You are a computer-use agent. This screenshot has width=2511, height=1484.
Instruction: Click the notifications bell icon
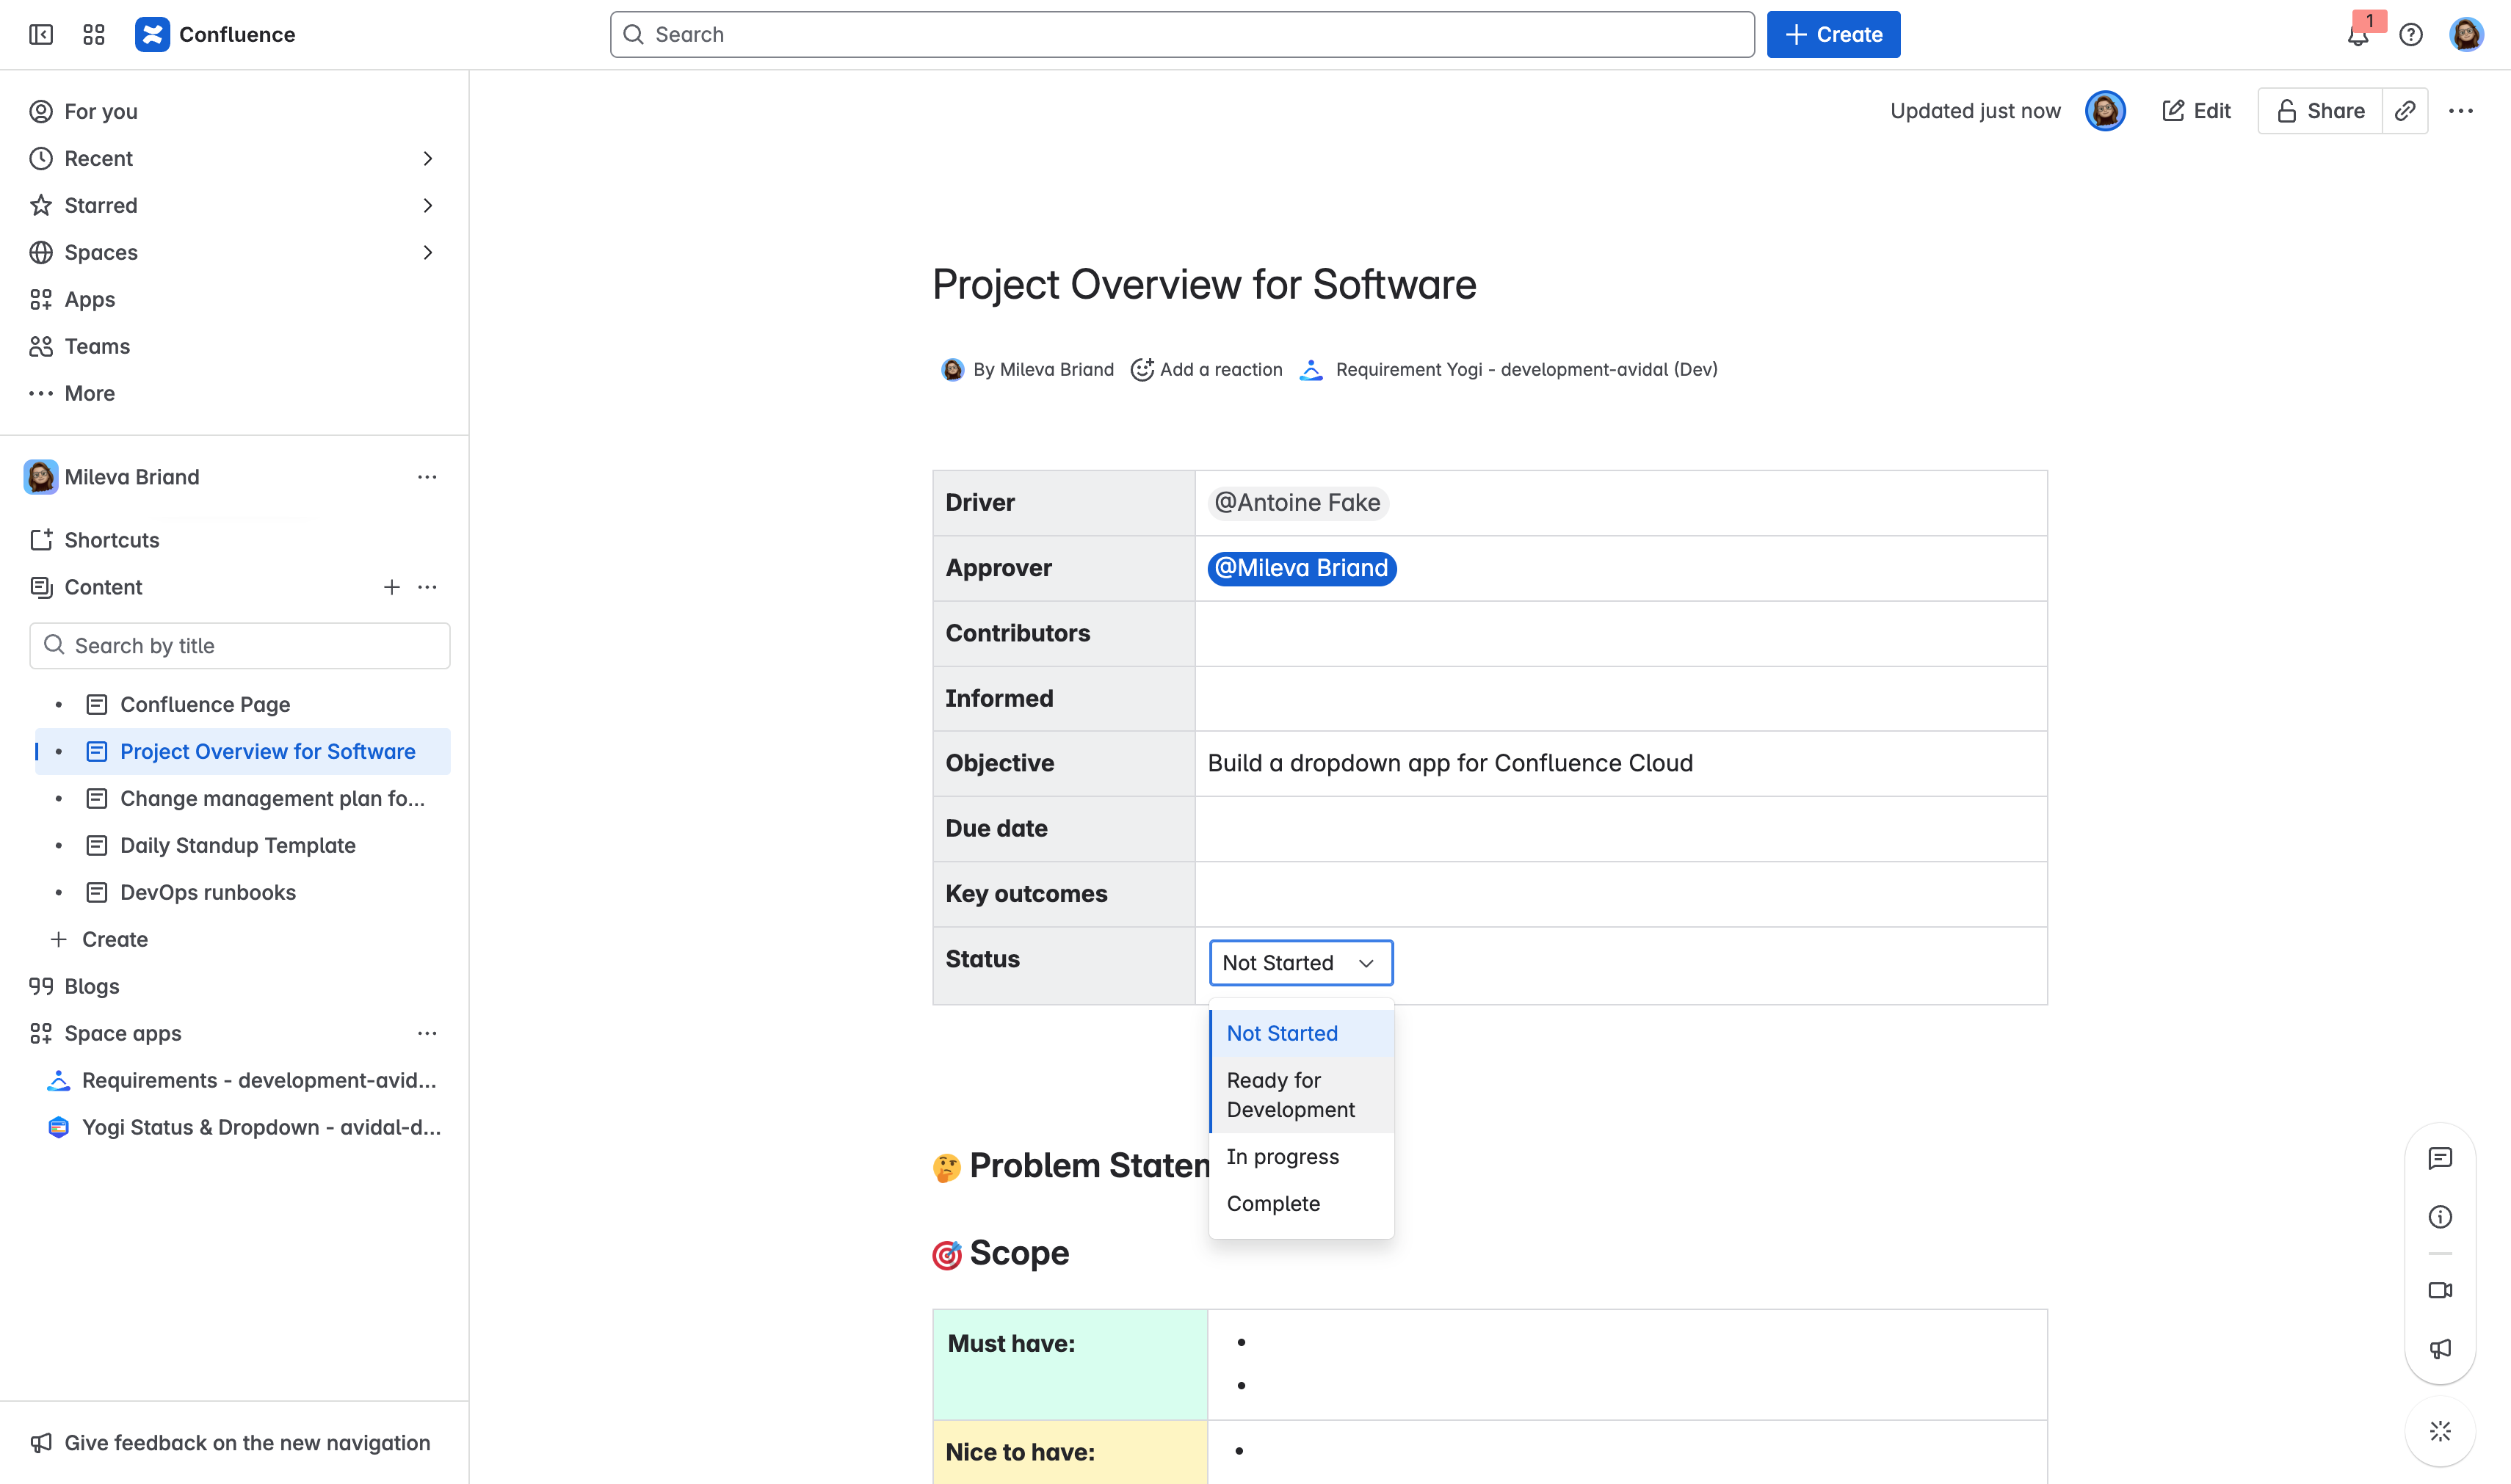[x=2359, y=35]
